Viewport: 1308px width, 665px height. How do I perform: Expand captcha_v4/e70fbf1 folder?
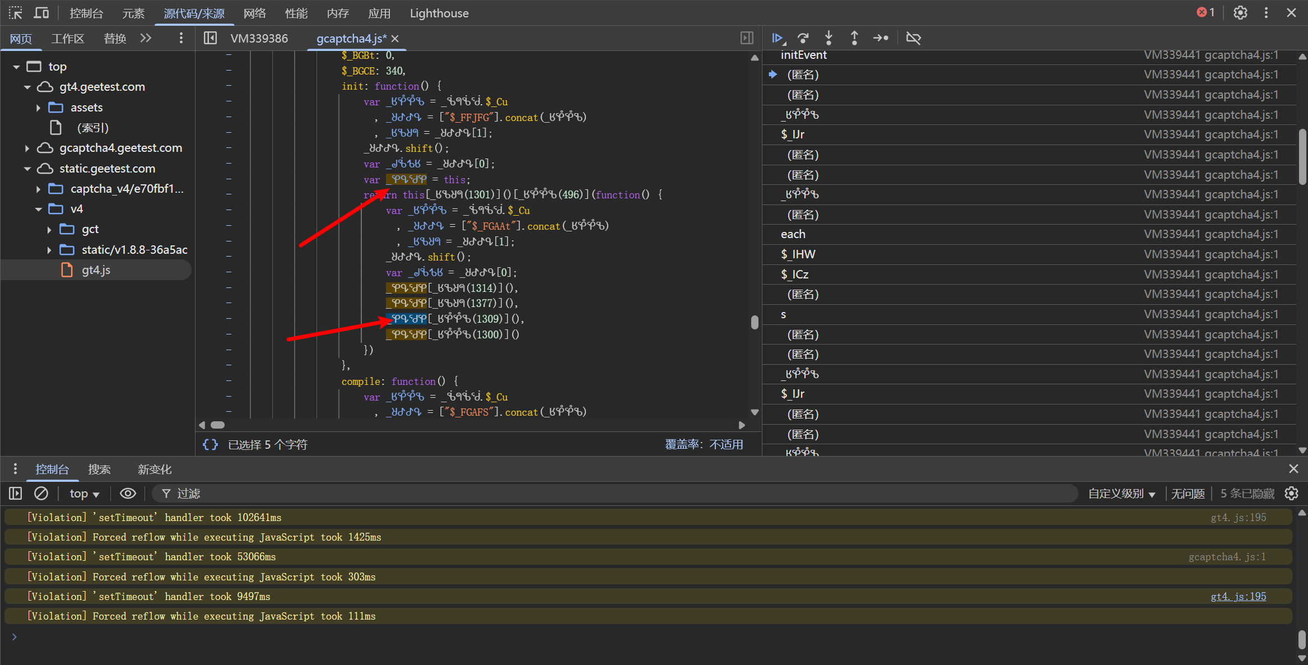pyautogui.click(x=38, y=189)
